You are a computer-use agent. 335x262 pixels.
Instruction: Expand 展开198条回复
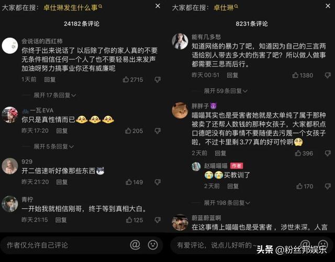[x=227, y=203]
